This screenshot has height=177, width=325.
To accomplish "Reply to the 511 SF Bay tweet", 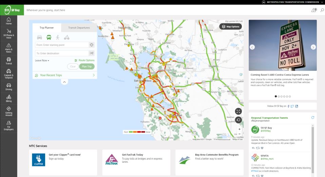I will point(253,148).
